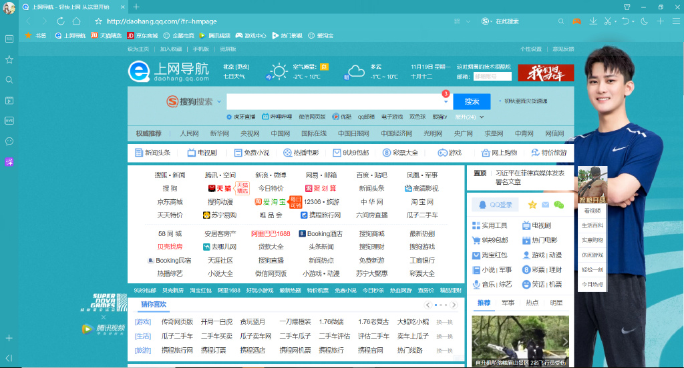The width and height of the screenshot is (684, 368).
Task: Open the 我们的四十年 banner image
Action: click(x=546, y=73)
